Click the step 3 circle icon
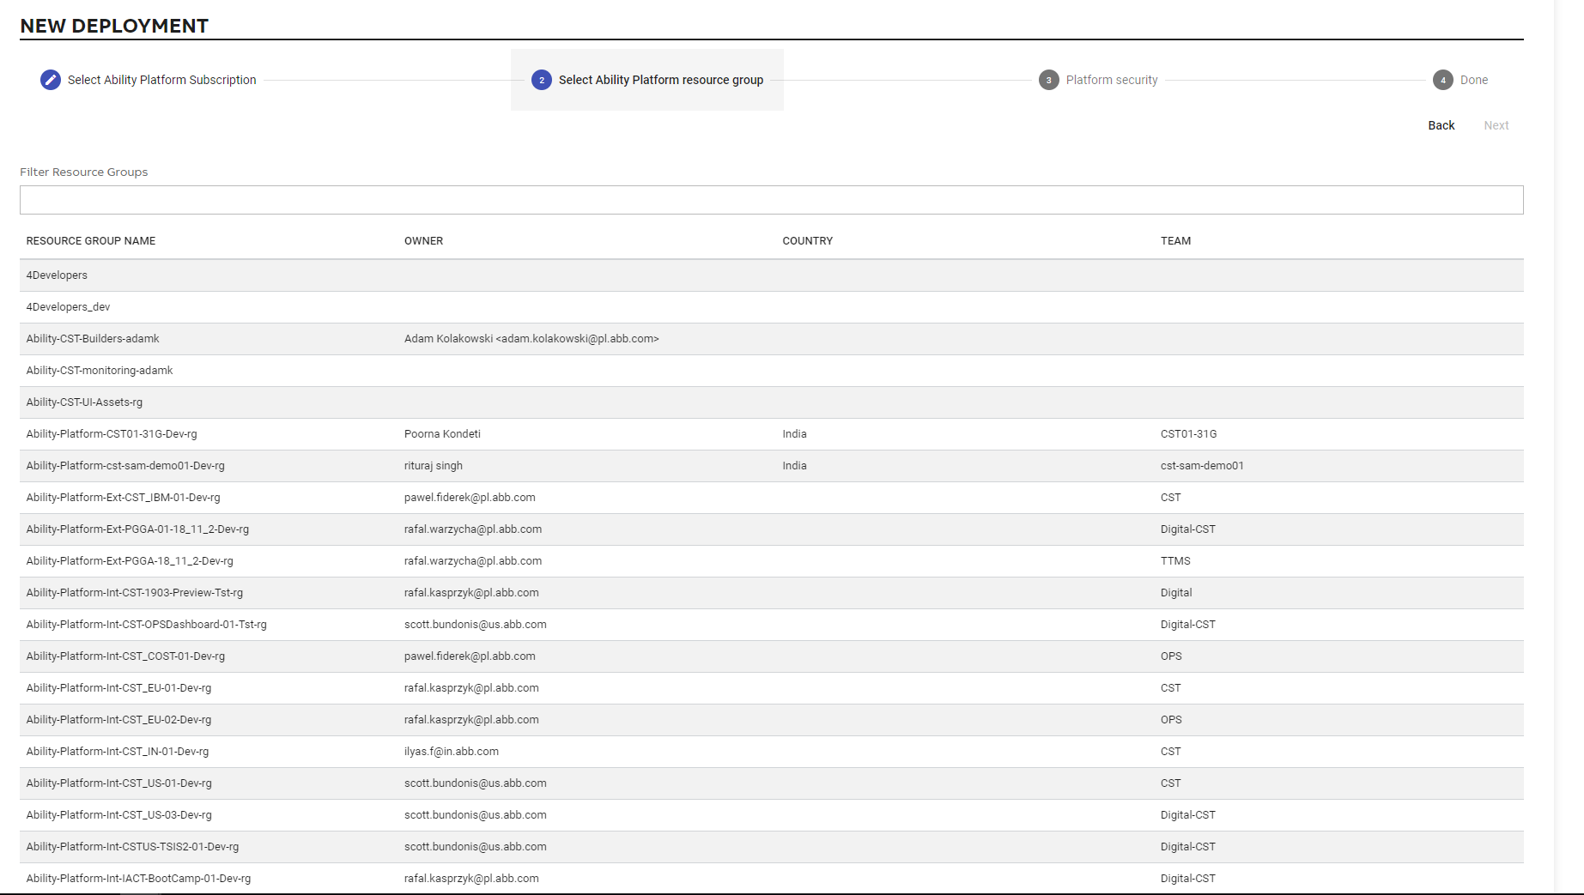1584x895 pixels. point(1049,80)
